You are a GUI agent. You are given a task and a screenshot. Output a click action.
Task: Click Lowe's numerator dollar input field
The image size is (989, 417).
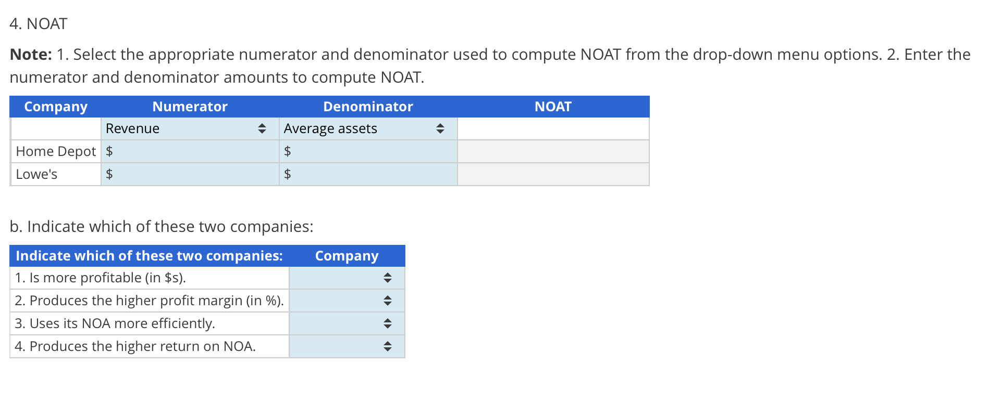pos(188,174)
